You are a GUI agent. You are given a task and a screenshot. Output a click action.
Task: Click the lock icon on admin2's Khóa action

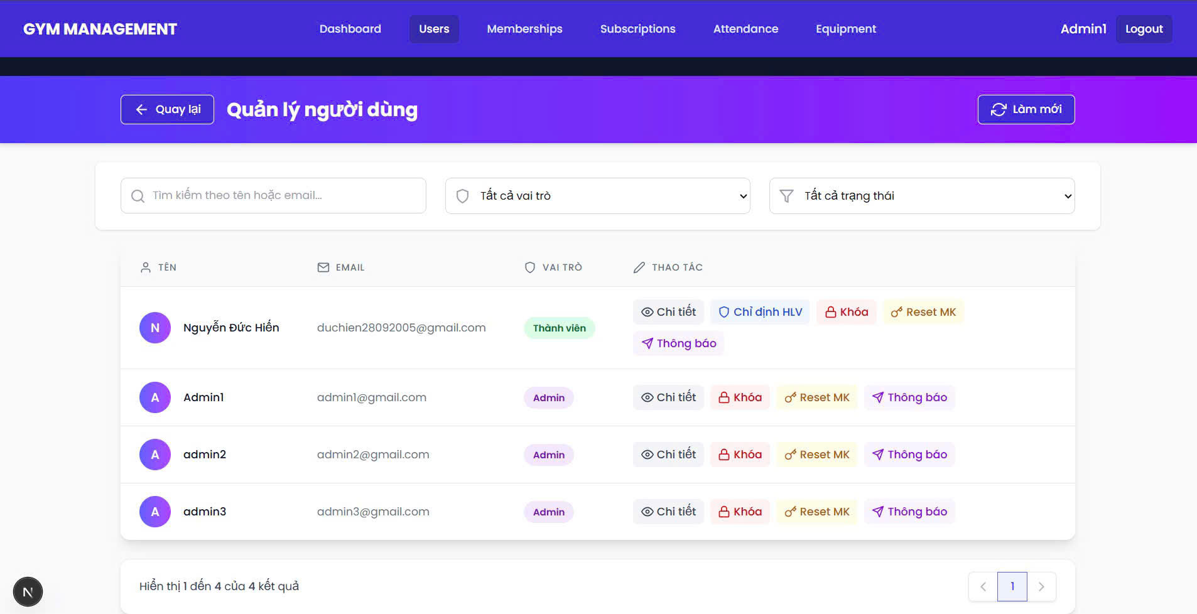[x=725, y=454]
